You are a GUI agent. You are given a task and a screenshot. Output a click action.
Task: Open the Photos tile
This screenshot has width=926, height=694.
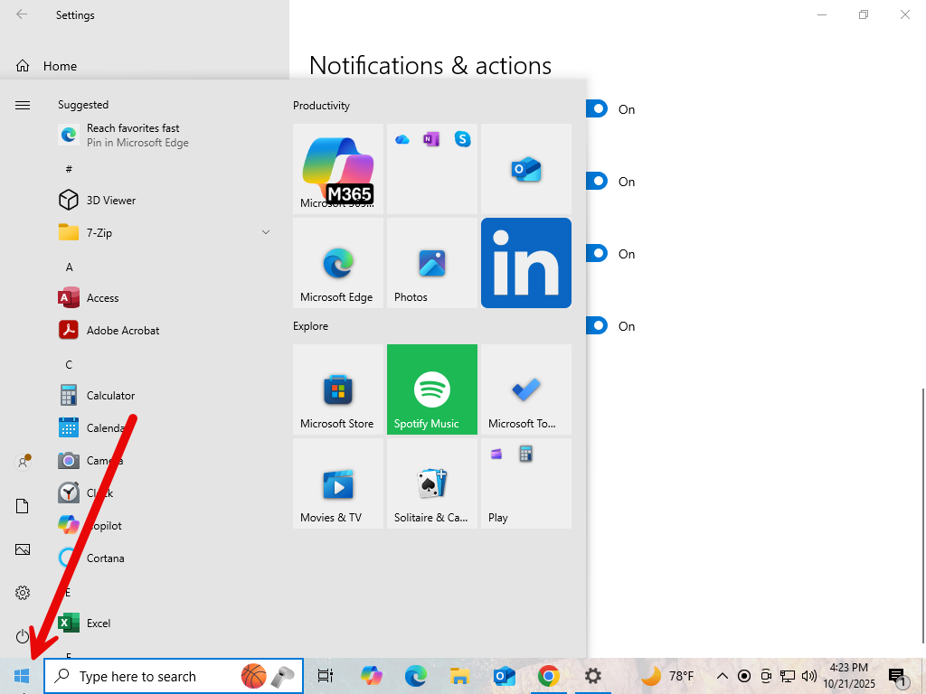[x=431, y=263]
